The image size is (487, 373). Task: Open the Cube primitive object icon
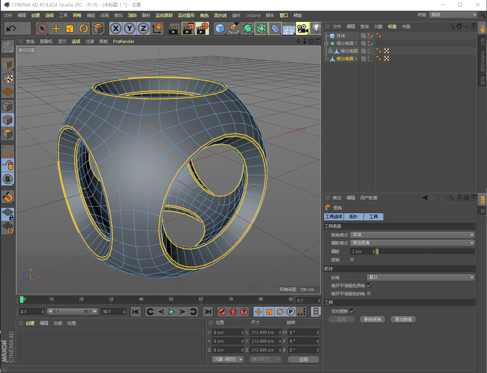(x=220, y=28)
